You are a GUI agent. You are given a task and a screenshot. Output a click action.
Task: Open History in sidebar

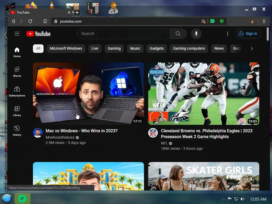click(x=17, y=131)
